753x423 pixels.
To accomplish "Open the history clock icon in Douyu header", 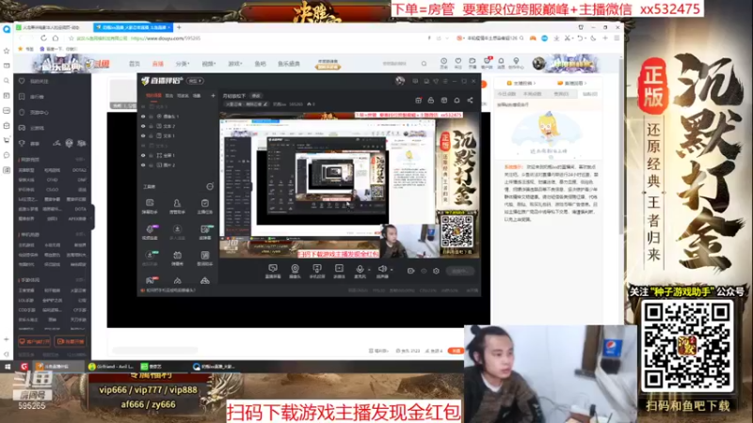I will pos(443,61).
